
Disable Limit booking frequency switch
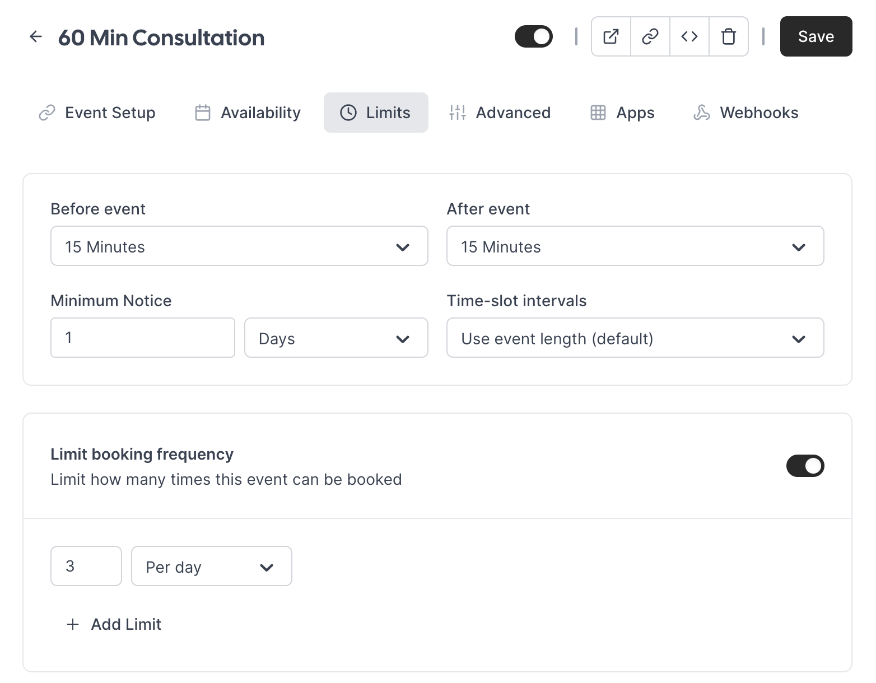(805, 466)
